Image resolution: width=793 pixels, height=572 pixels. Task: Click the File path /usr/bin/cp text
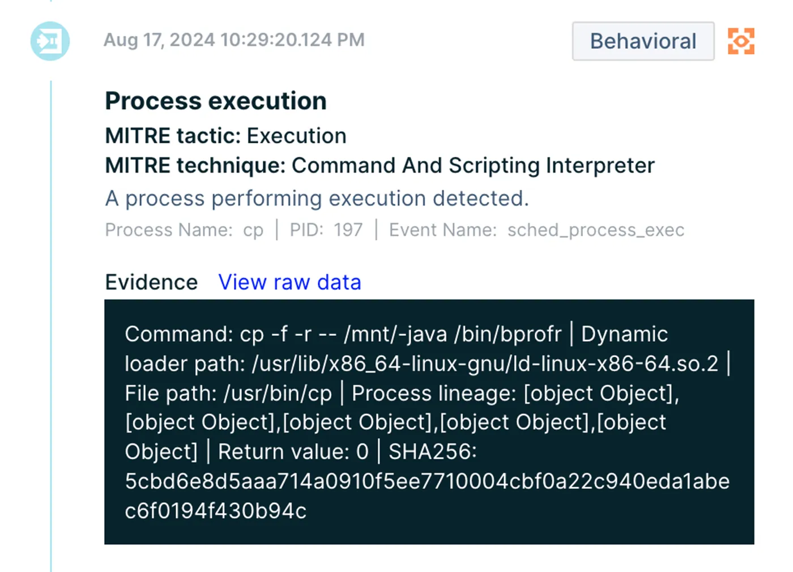click(228, 393)
